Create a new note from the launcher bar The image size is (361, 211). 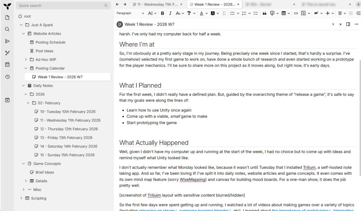pyautogui.click(x=7, y=18)
